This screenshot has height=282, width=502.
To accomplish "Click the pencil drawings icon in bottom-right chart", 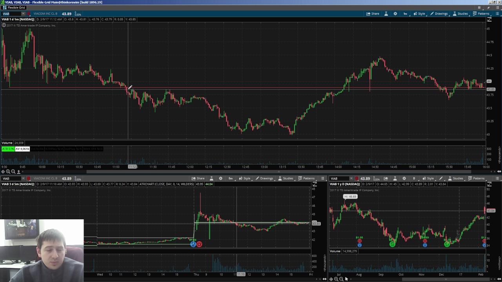I will pos(441,178).
